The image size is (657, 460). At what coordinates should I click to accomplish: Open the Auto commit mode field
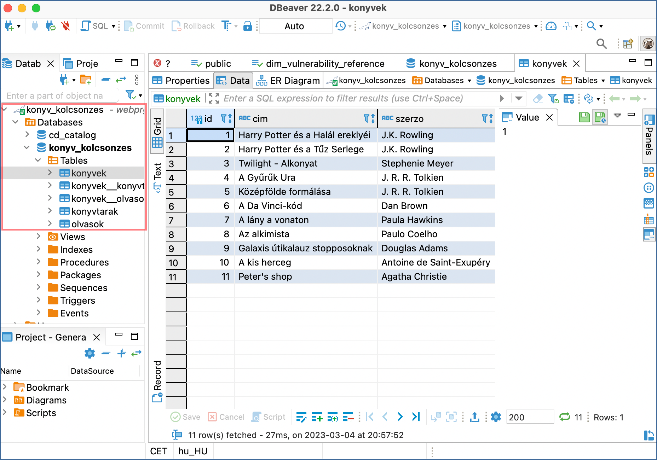[x=295, y=26]
